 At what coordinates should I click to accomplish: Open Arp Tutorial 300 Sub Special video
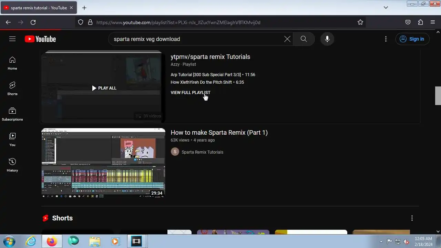coord(213,75)
